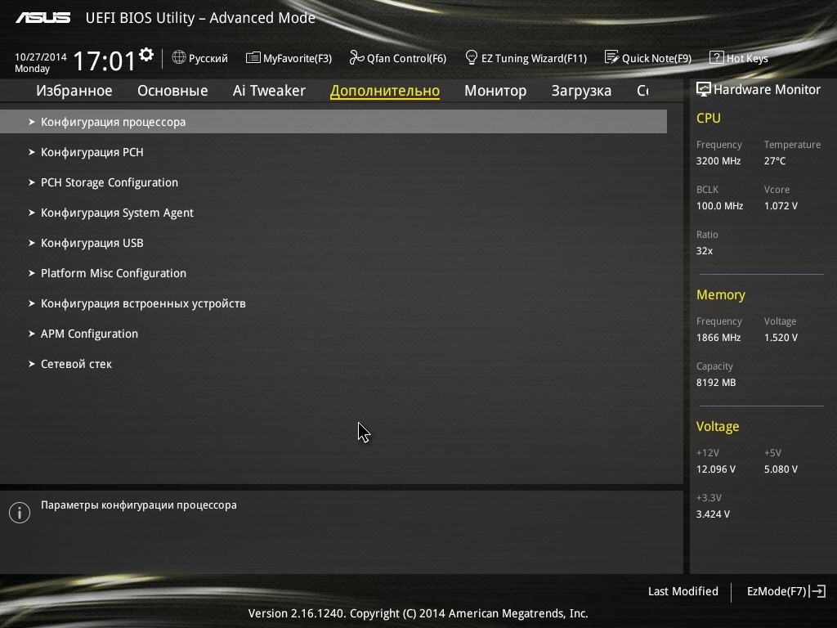Expand arrow beside Конфигурация процессора
The width and height of the screenshot is (837, 628).
[32, 122]
